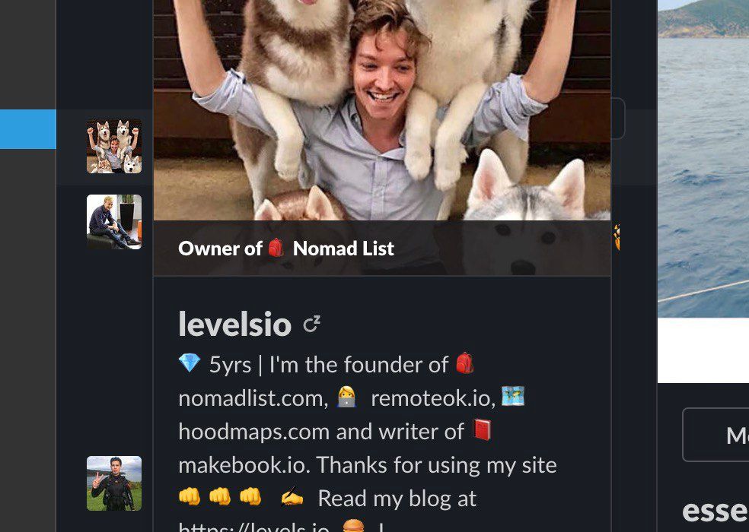Open avatar thumbnail of man showing peace sign
749x532 pixels.
[x=114, y=483]
